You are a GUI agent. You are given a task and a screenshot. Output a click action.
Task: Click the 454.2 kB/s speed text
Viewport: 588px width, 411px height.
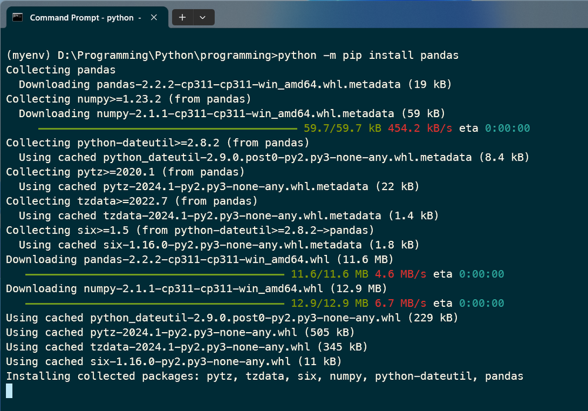click(x=420, y=128)
